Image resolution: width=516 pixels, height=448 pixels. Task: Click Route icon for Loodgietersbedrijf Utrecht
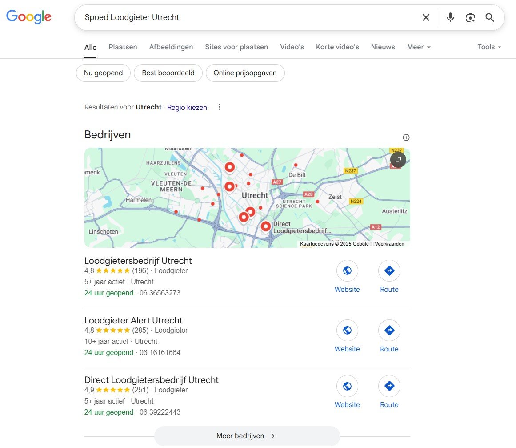389,271
